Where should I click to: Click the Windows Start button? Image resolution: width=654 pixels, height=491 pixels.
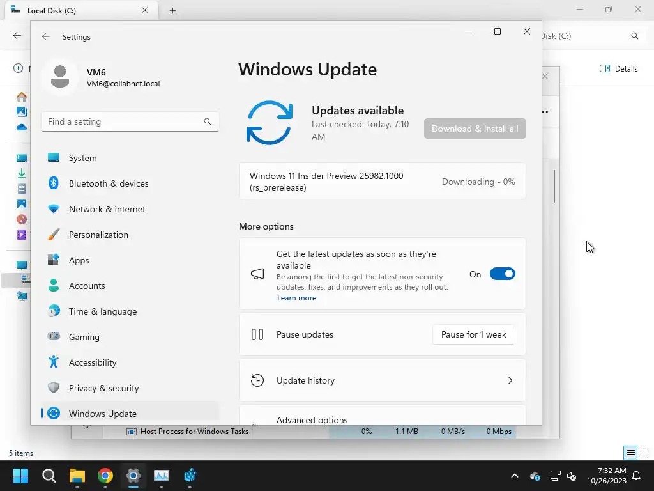pyautogui.click(x=20, y=476)
